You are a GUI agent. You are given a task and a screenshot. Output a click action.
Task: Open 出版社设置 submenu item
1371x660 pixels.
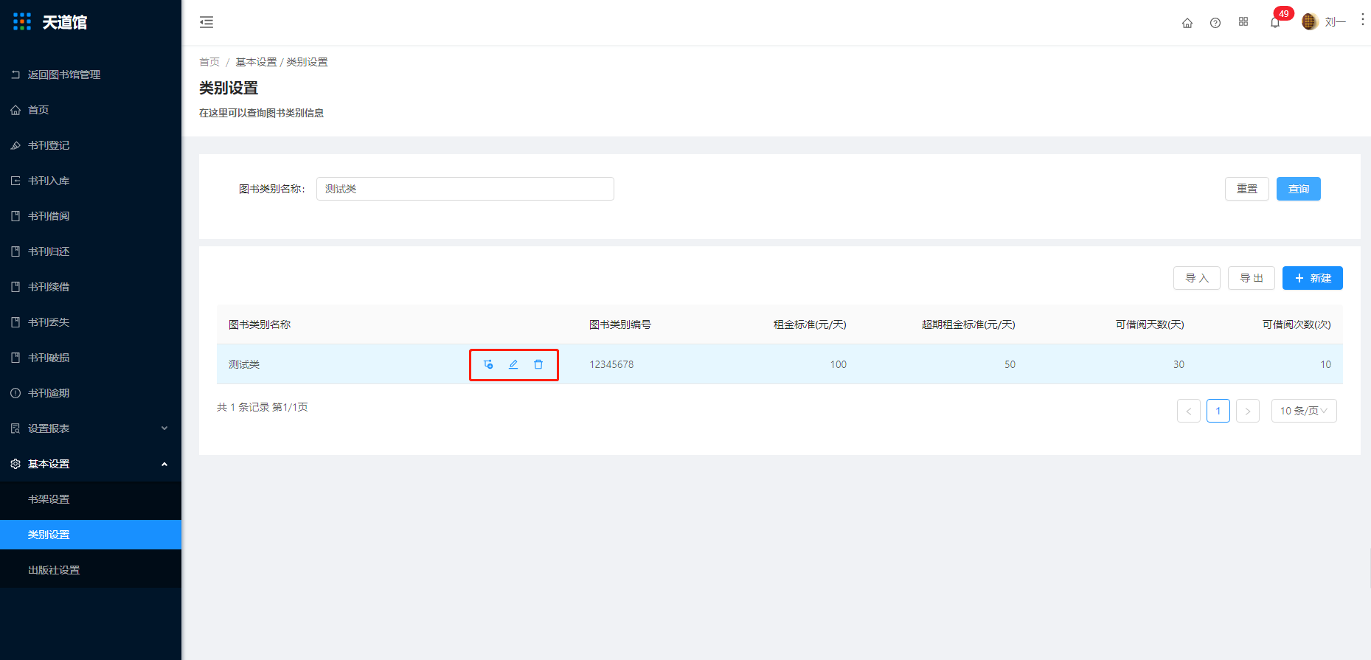[x=91, y=570]
